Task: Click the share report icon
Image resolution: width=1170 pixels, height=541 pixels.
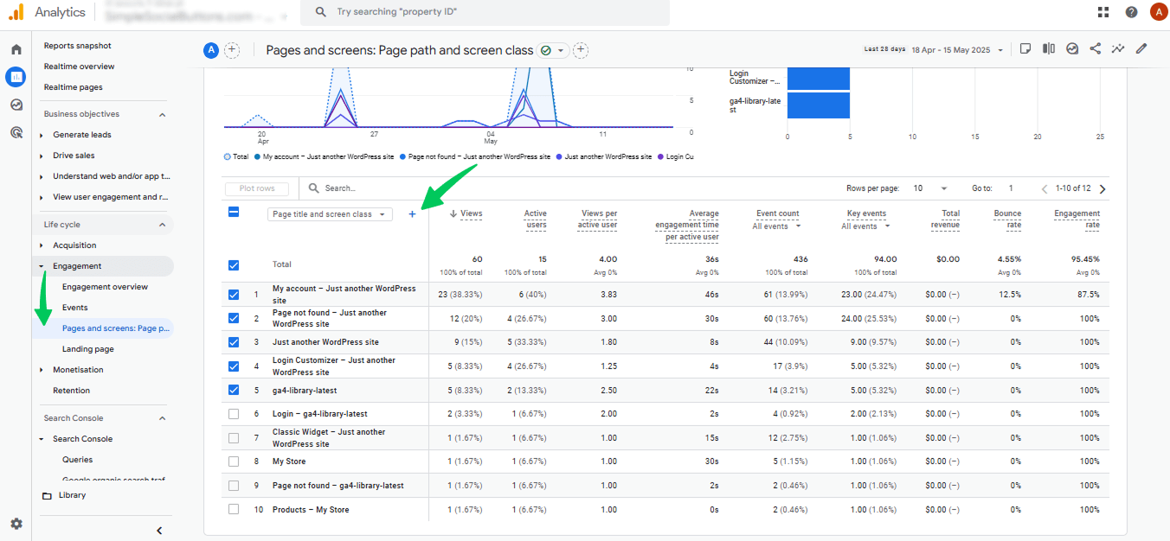Action: click(x=1096, y=49)
